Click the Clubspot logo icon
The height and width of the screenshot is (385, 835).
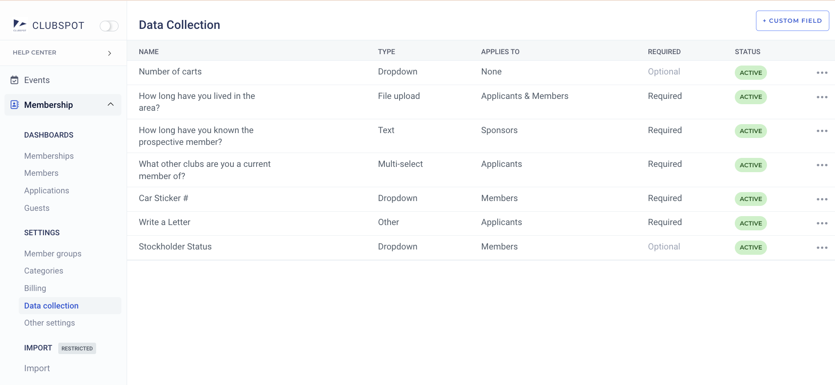point(20,25)
